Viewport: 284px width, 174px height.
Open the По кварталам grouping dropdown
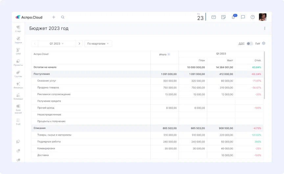[x=98, y=43]
